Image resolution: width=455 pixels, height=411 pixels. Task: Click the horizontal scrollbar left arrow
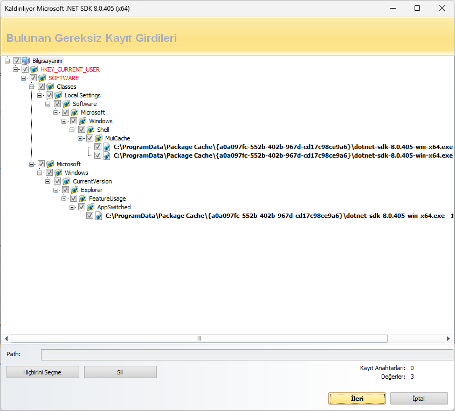pos(6,338)
